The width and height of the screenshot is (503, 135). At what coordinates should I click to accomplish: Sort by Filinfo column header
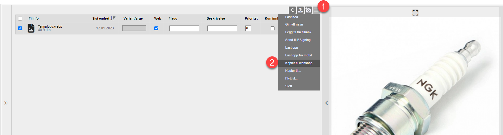pos(34,18)
